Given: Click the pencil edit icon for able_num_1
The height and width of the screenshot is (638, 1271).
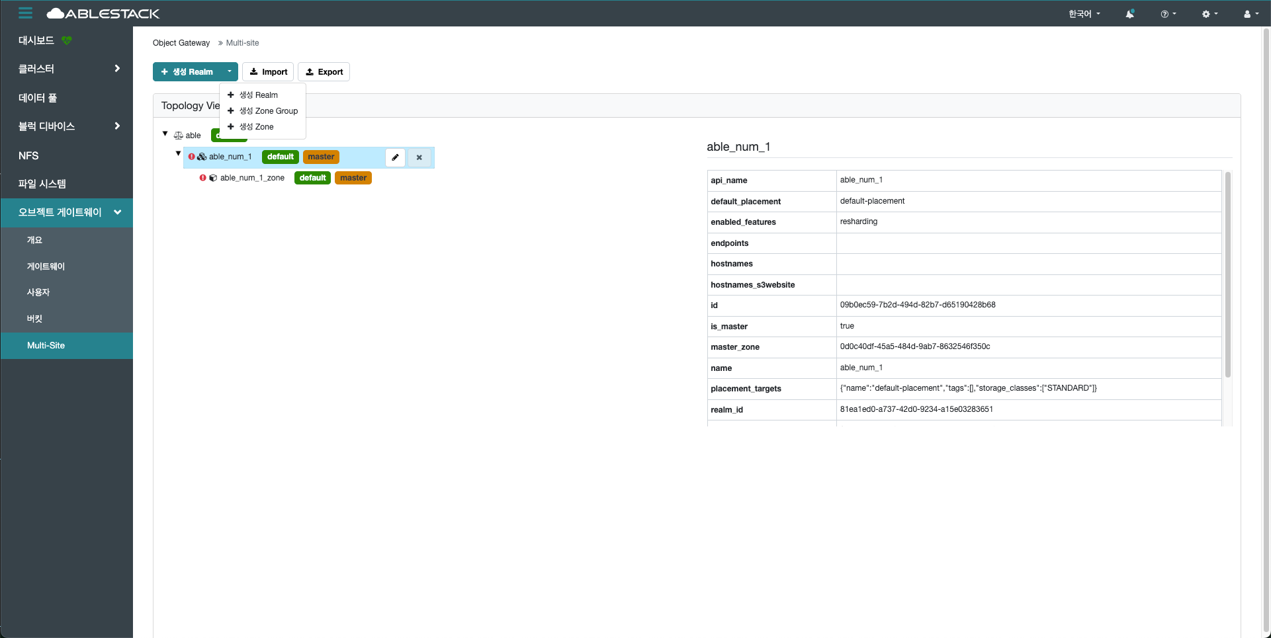Looking at the screenshot, I should [x=395, y=157].
